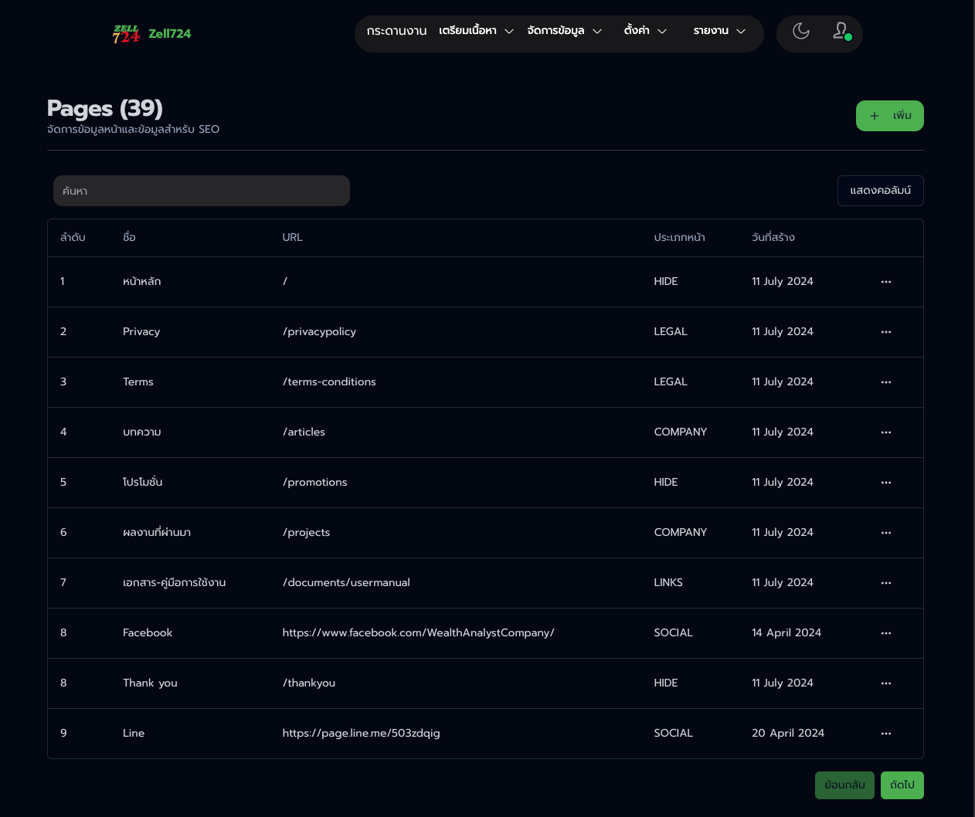
Task: Go to กระดานงาน dashboard menu
Action: (397, 31)
